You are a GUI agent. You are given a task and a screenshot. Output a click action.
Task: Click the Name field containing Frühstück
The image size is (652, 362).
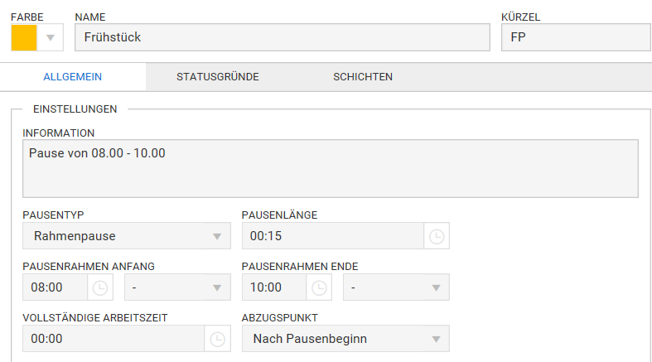(283, 37)
